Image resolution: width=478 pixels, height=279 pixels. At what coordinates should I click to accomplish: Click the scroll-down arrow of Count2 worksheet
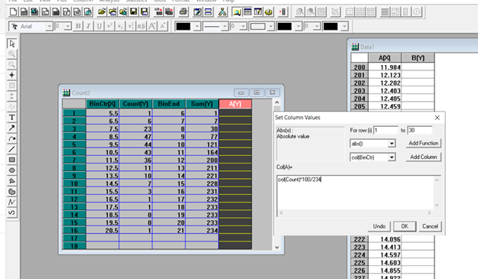(277, 248)
